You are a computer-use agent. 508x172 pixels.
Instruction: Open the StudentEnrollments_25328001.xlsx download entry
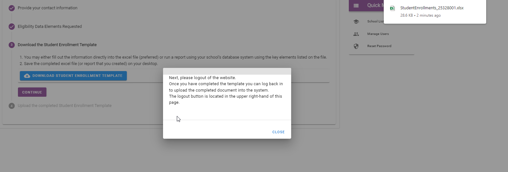(432, 8)
